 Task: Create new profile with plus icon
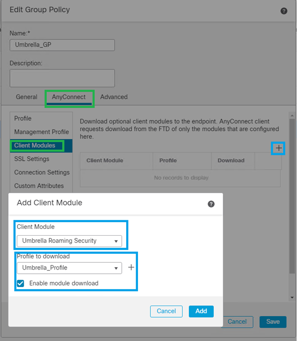click(131, 267)
